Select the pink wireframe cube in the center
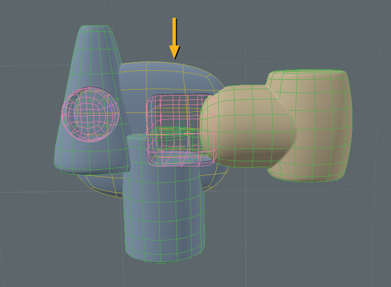391x287 pixels. coord(173,130)
